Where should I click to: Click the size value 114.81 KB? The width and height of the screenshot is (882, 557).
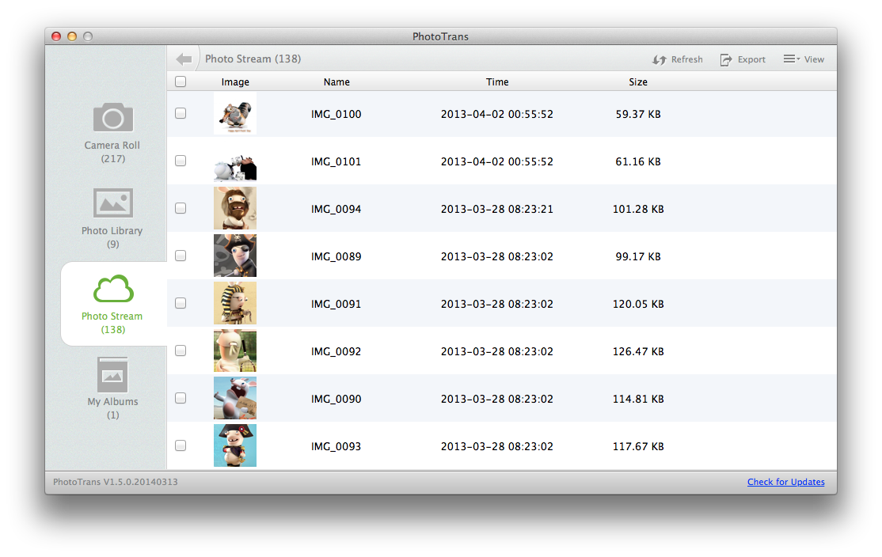point(638,399)
